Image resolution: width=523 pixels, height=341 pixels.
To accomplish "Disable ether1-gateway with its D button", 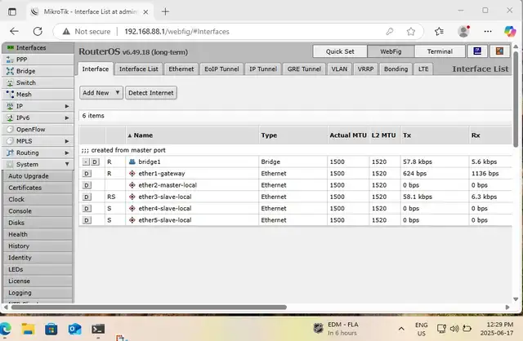I will point(87,174).
